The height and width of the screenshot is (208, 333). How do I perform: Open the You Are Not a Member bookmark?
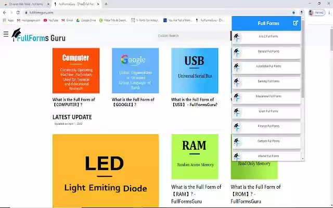click(177, 20)
